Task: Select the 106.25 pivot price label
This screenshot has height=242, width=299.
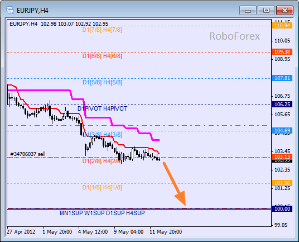Action: click(x=282, y=105)
